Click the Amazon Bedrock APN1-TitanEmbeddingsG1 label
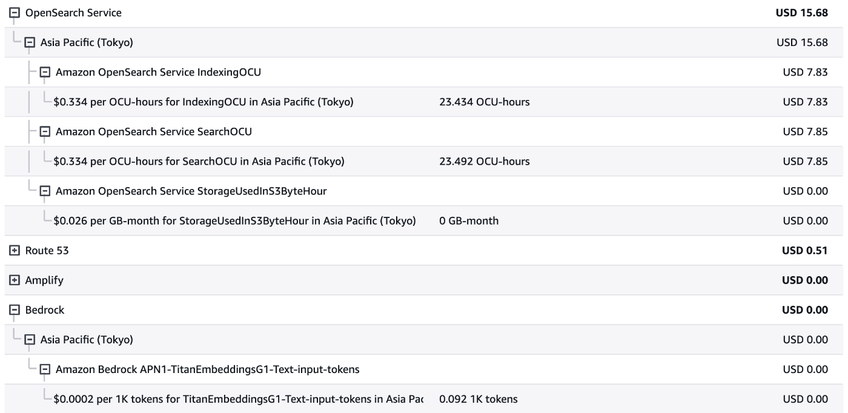This screenshot has height=413, width=848. tap(207, 369)
